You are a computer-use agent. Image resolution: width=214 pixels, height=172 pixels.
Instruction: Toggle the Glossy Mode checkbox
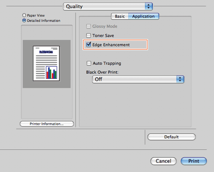point(89,26)
